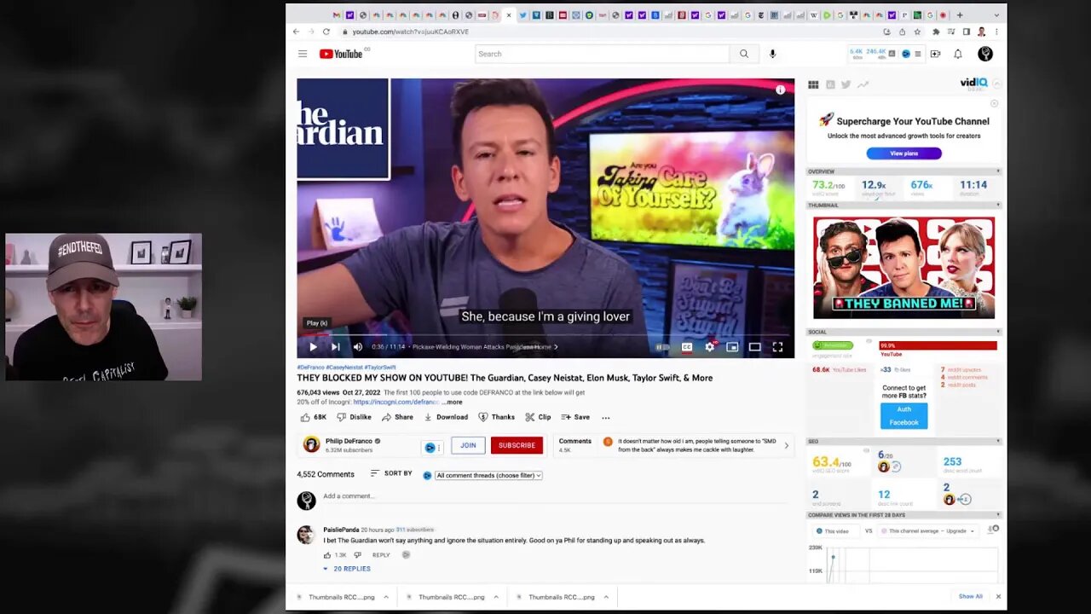Open the account avatar menu
Screen dimensions: 1091x614
pyautogui.click(x=985, y=54)
